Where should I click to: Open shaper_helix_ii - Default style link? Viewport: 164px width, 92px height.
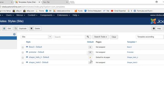pyautogui.click(x=39, y=57)
